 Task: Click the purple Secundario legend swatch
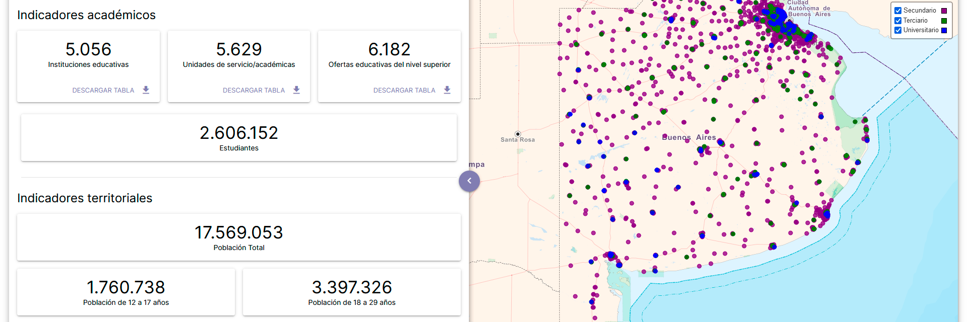click(x=944, y=11)
